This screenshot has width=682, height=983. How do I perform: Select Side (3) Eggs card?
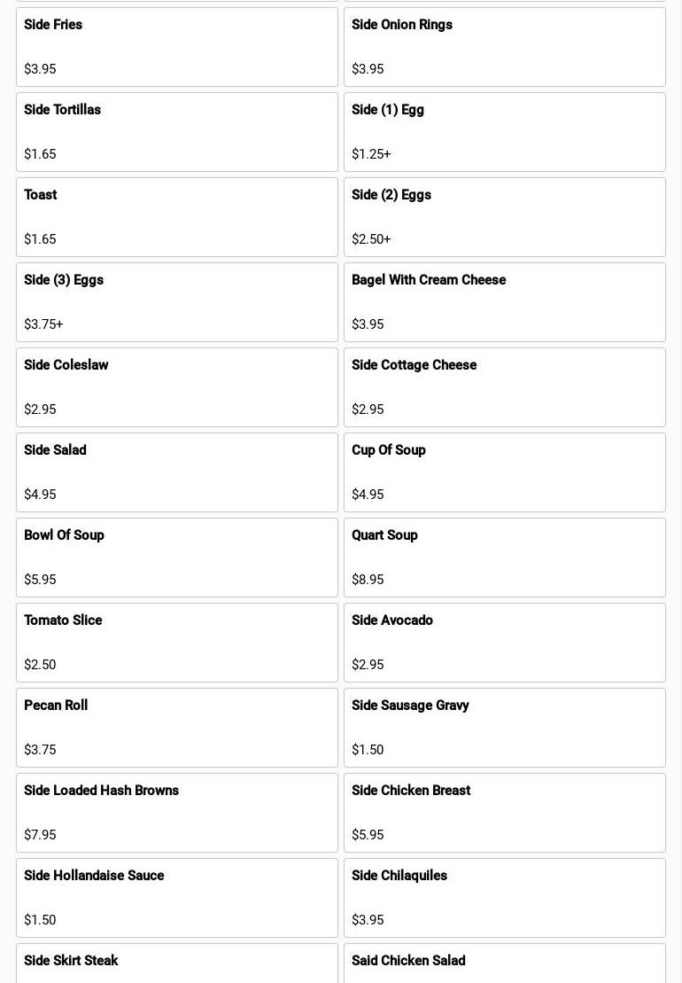point(177,302)
